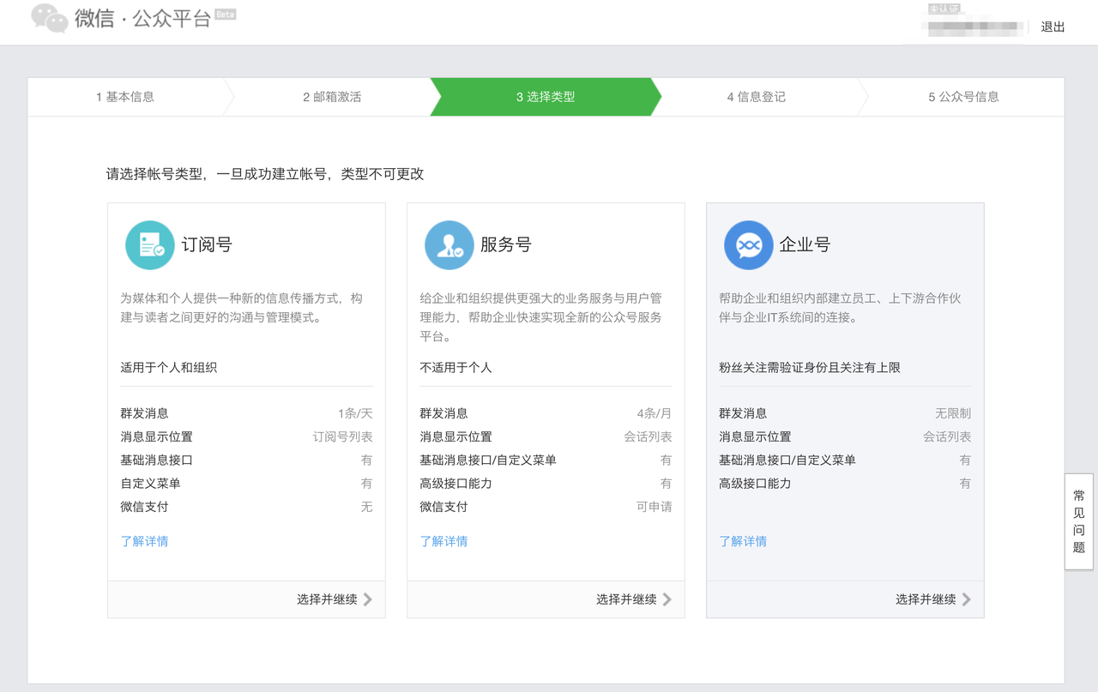Click 选择并继续 under 订阅号
This screenshot has height=692, width=1098.
326,599
